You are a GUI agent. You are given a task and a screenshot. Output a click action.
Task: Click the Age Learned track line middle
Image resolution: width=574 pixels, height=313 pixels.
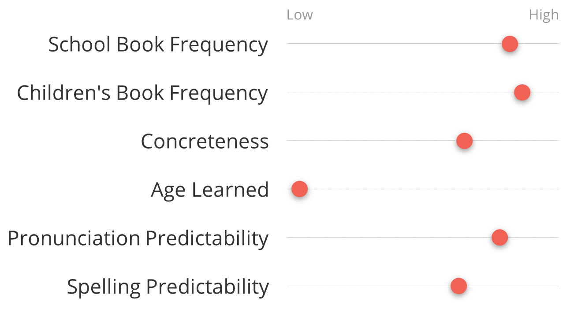[423, 189]
